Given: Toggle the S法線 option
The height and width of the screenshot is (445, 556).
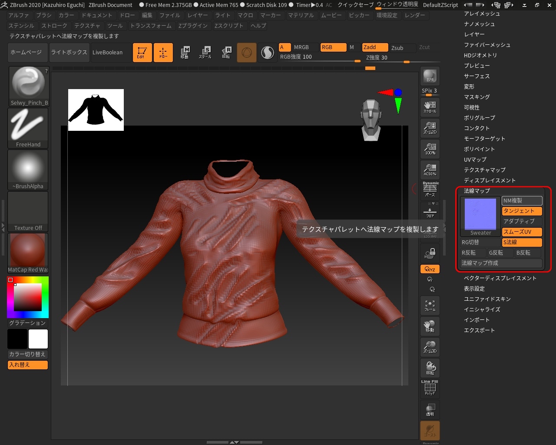Looking at the screenshot, I should coord(522,242).
